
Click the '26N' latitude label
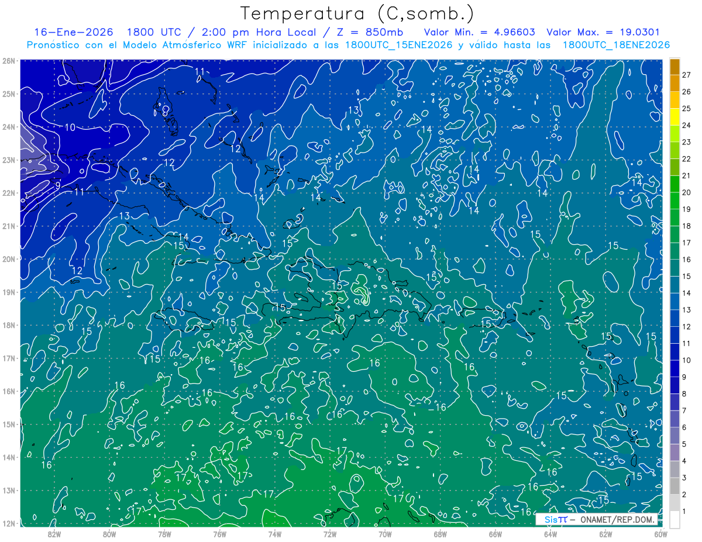[x=8, y=61]
